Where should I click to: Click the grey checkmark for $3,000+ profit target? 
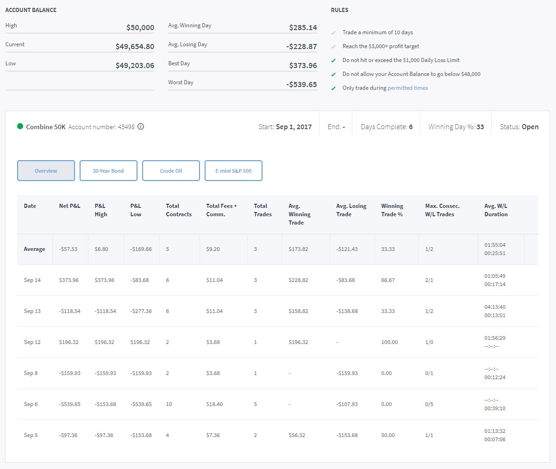tap(333, 46)
